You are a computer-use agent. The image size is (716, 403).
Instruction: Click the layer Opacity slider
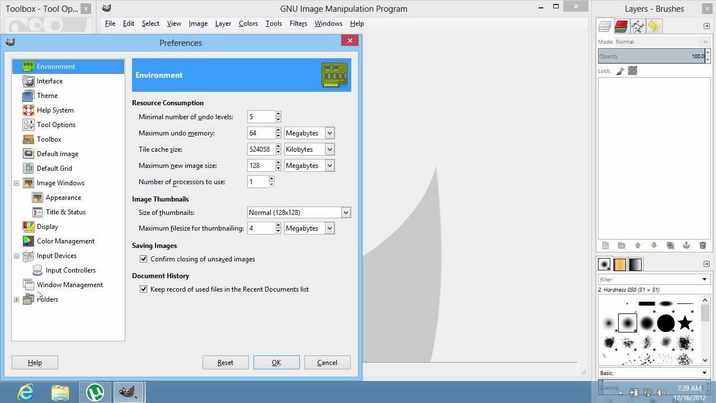pyautogui.click(x=651, y=56)
